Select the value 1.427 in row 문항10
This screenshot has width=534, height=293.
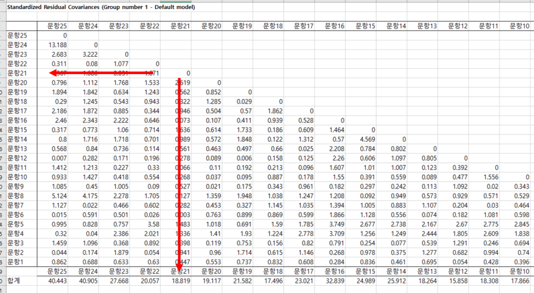90,177
